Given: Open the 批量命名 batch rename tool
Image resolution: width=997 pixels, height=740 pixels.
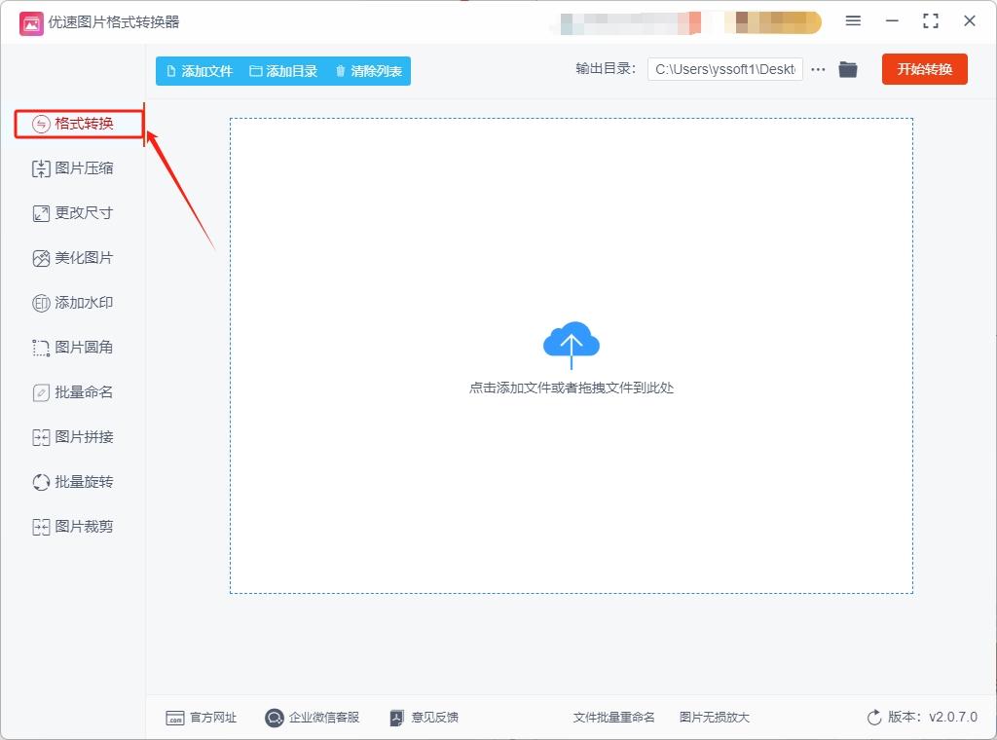Looking at the screenshot, I should click(x=73, y=391).
